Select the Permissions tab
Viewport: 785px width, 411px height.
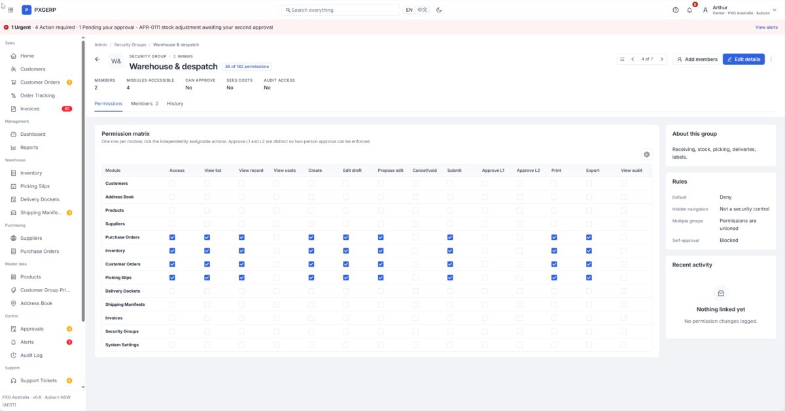(108, 104)
